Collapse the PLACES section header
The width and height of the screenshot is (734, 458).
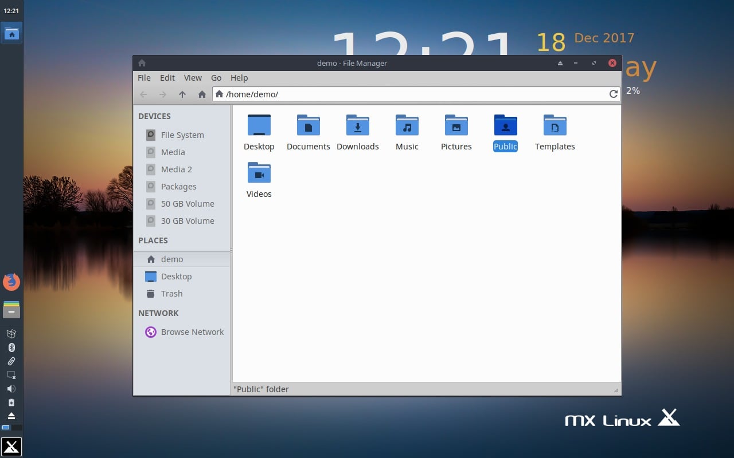point(153,240)
